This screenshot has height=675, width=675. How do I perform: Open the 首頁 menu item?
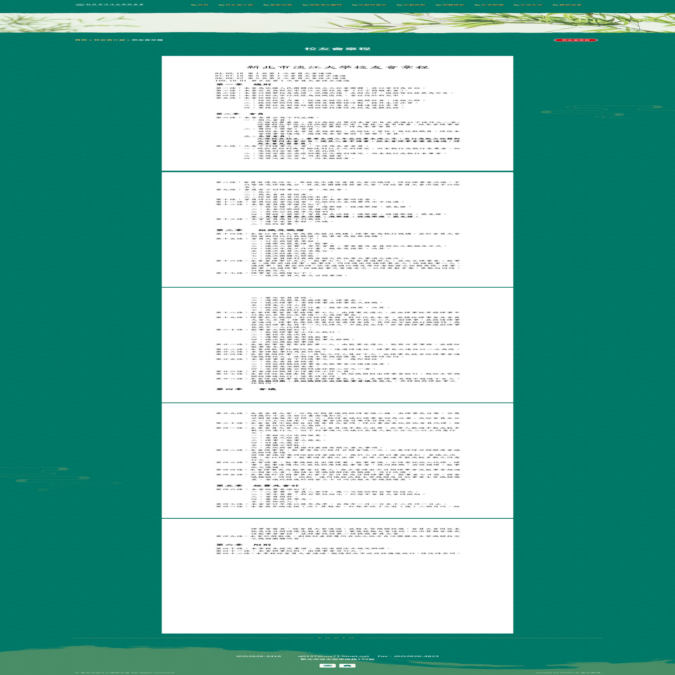point(200,5)
